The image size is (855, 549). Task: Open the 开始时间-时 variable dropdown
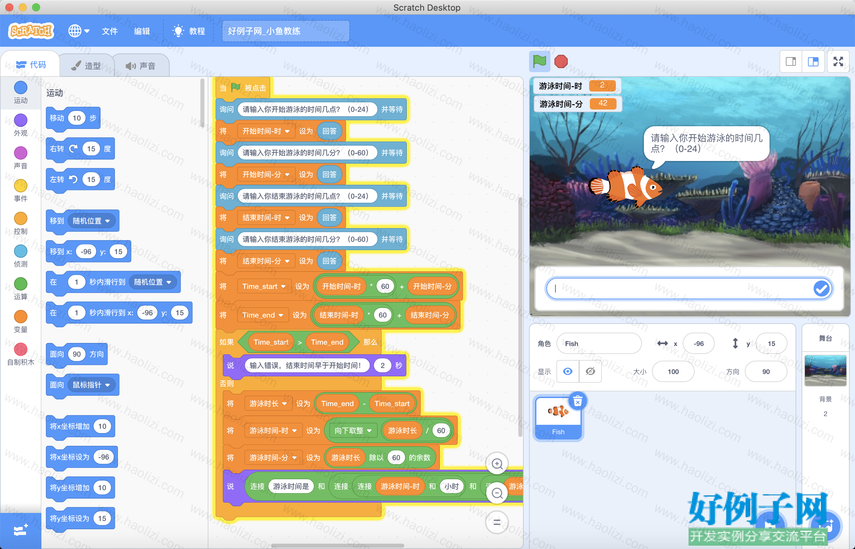[x=266, y=131]
